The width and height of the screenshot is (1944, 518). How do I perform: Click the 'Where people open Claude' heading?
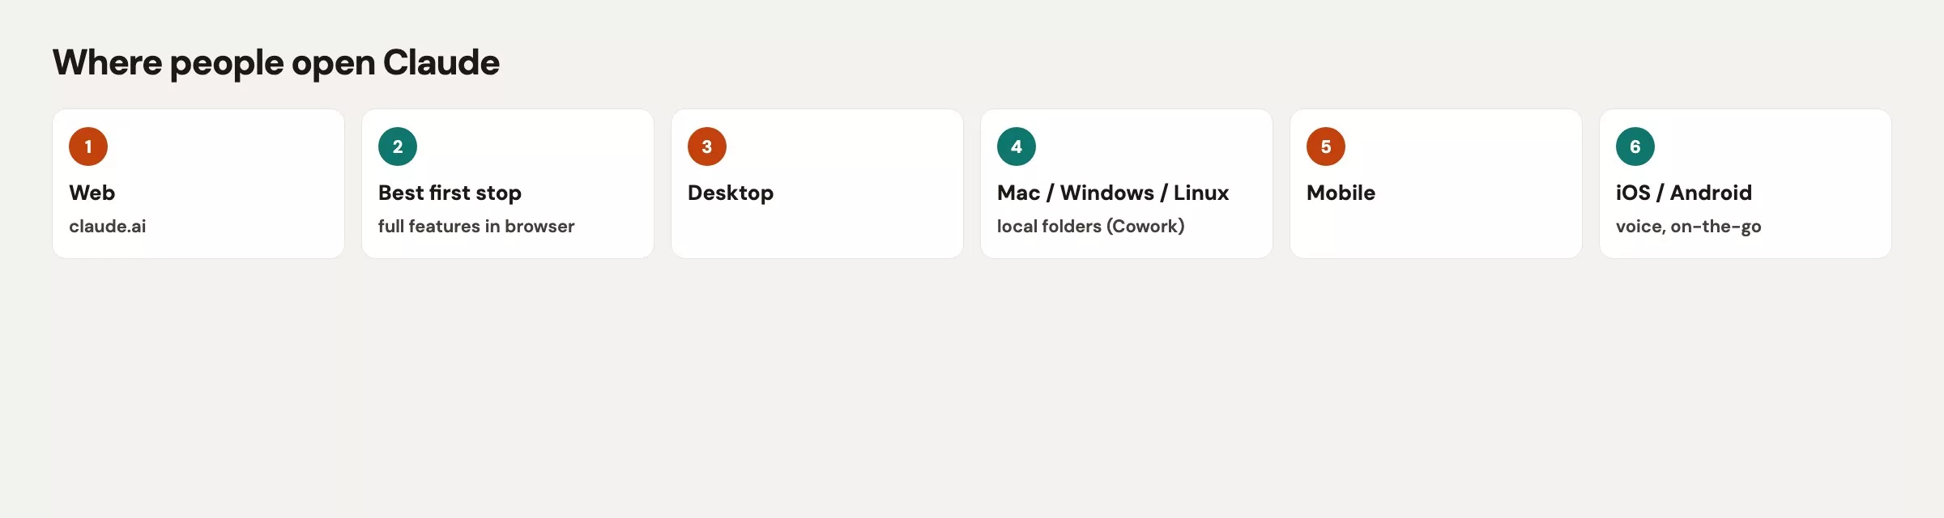point(276,63)
